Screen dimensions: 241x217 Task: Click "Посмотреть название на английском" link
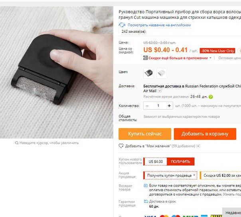[x=159, y=25]
